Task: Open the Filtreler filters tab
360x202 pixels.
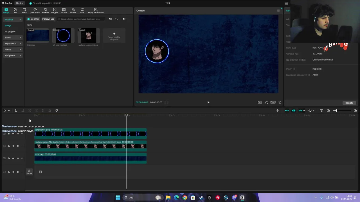Action: (x=73, y=11)
